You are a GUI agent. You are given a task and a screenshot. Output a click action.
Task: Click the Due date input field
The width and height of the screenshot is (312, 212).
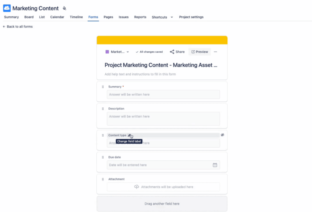pos(163,165)
